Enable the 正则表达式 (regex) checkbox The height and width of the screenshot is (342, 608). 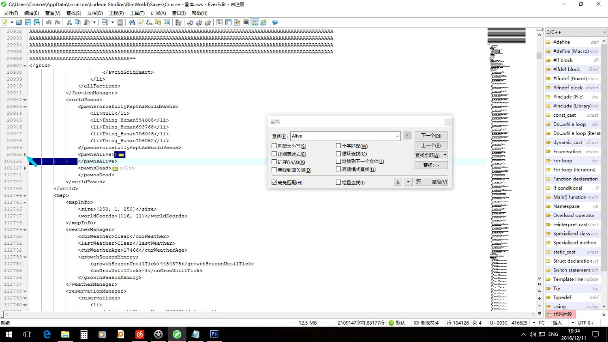274,154
